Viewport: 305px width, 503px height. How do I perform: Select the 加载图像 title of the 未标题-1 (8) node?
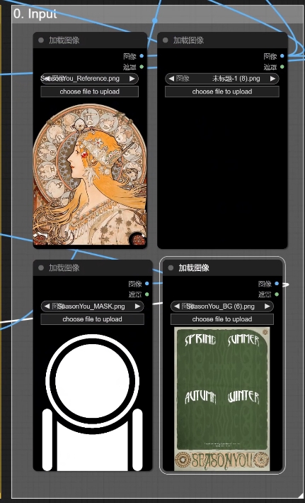click(188, 40)
